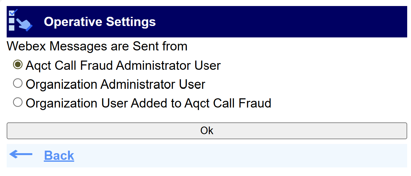This screenshot has height=176, width=411.
Task: Follow the Back link
Action: click(x=59, y=156)
